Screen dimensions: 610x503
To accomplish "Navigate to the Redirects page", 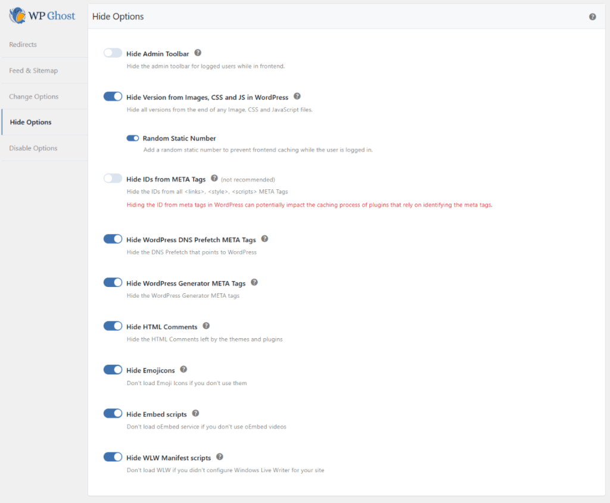I will [x=24, y=44].
